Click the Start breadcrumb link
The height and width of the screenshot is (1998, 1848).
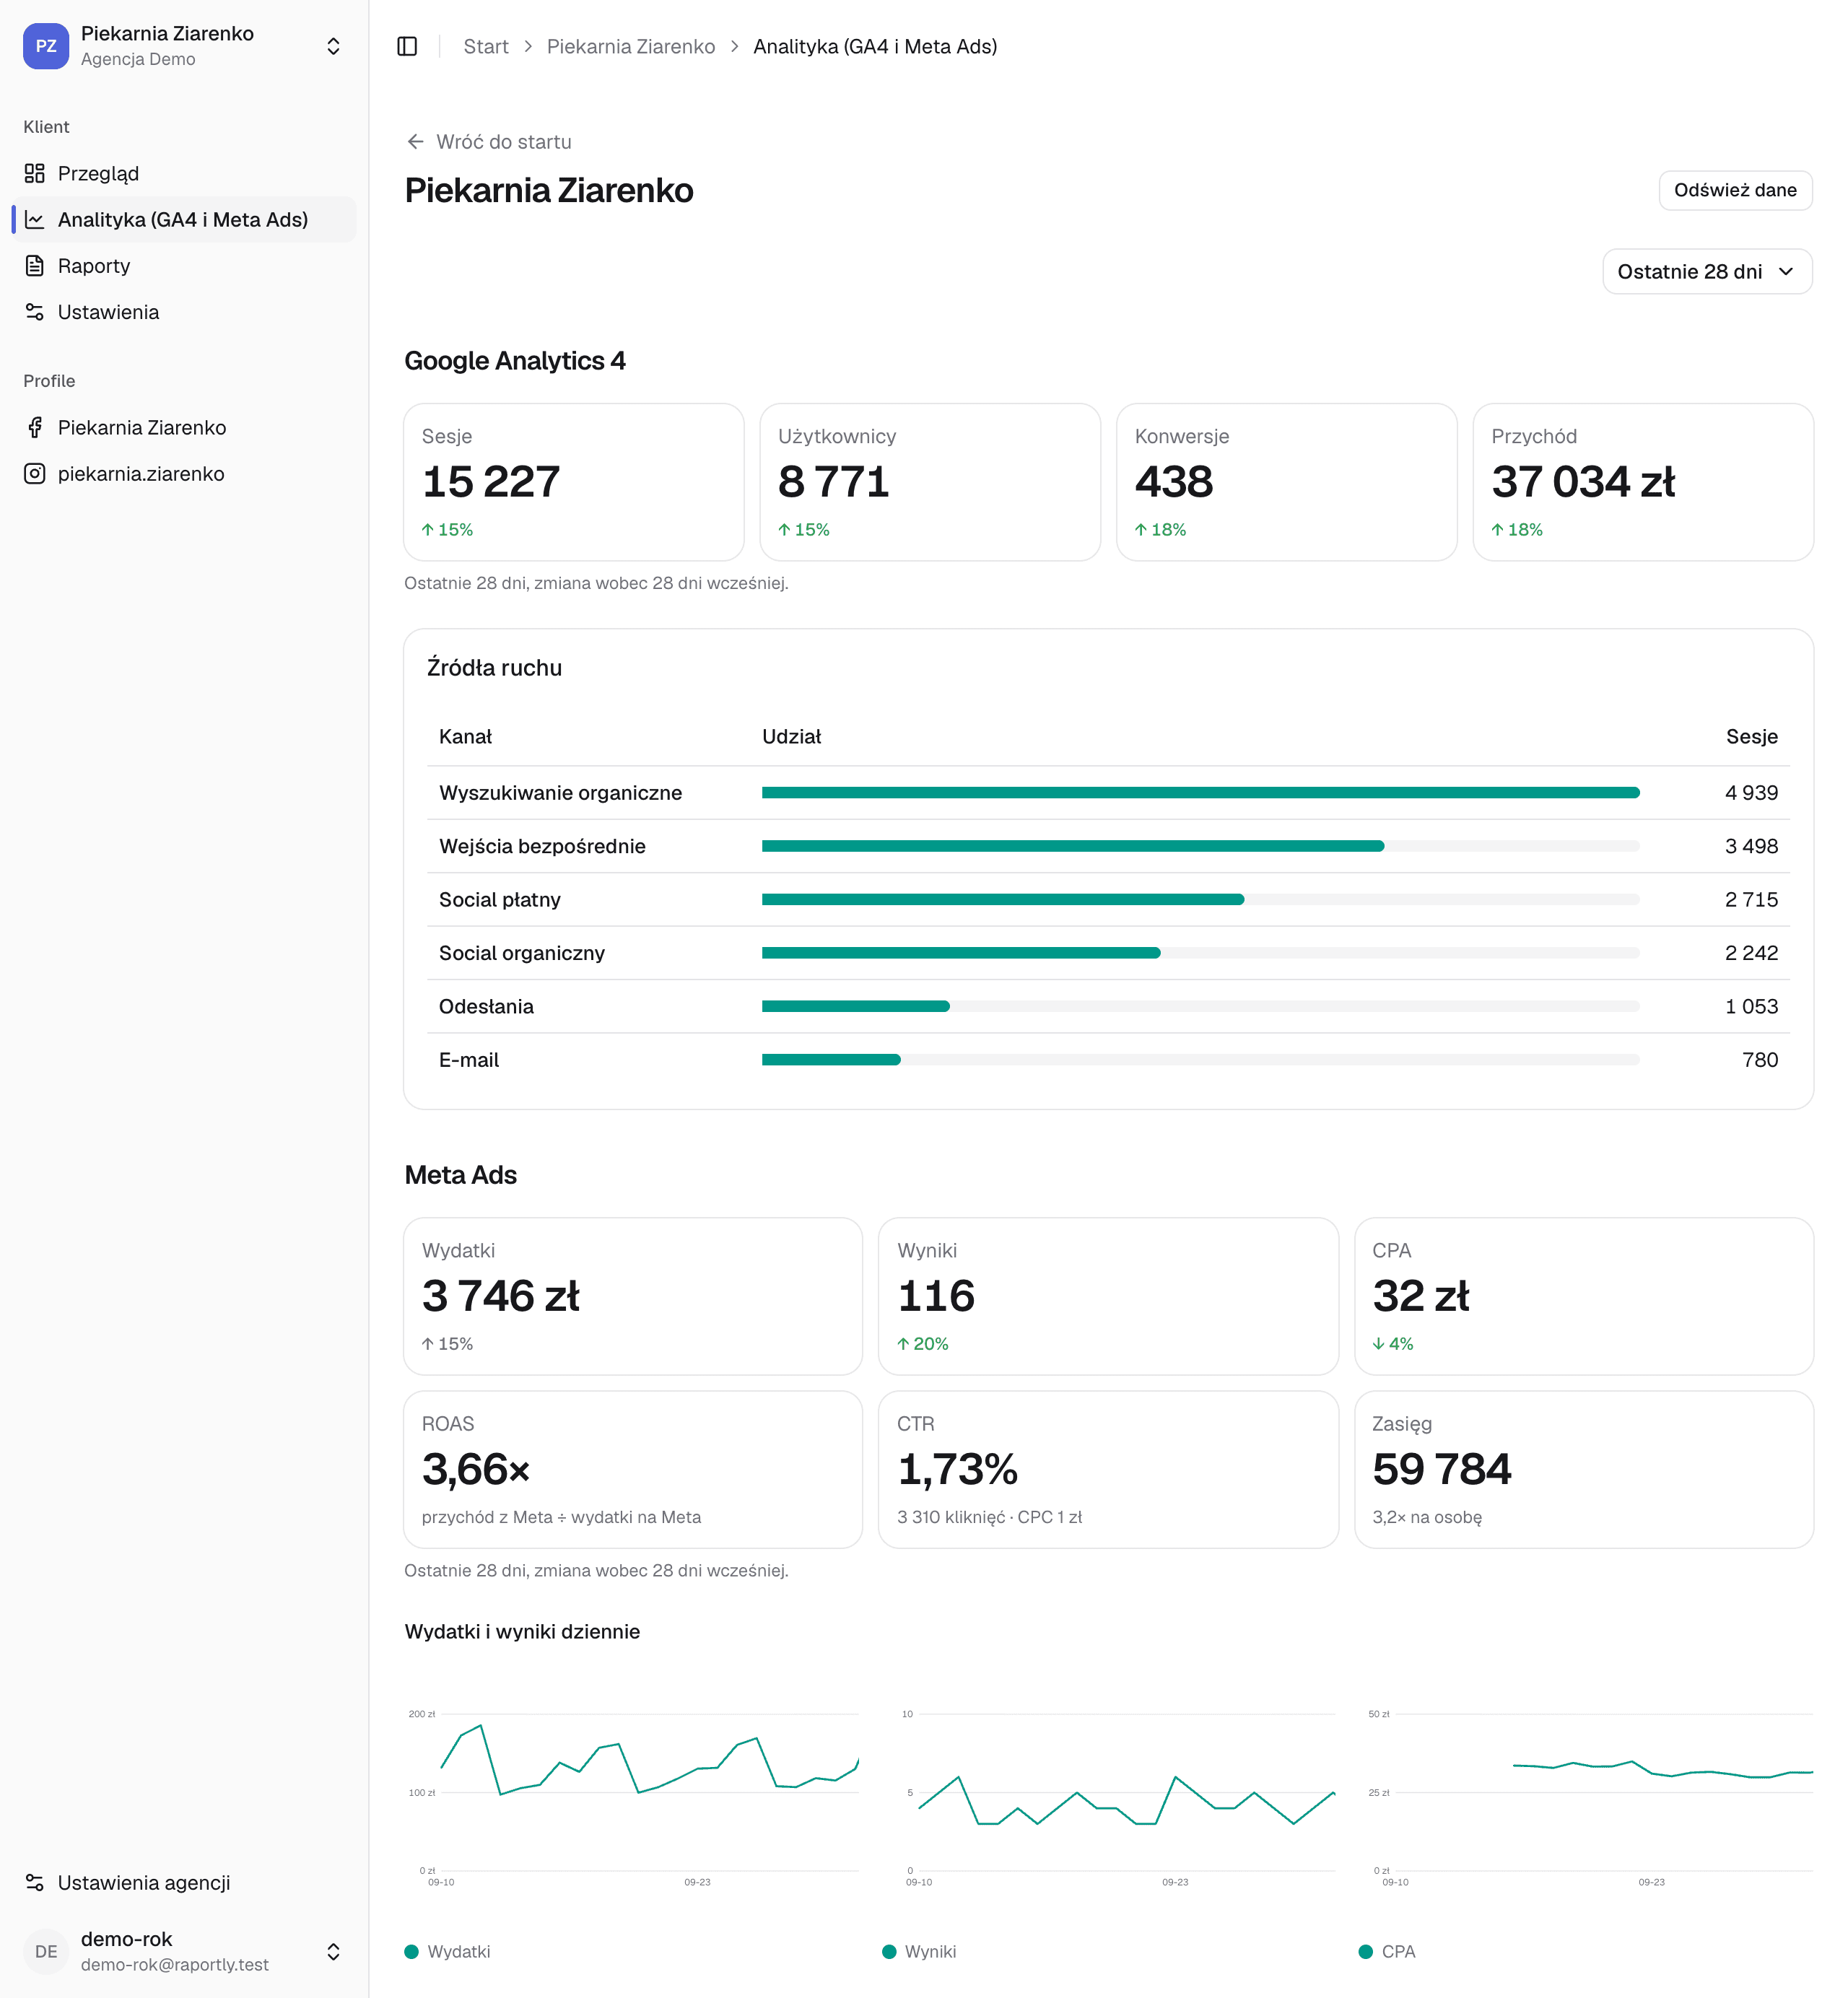486,46
